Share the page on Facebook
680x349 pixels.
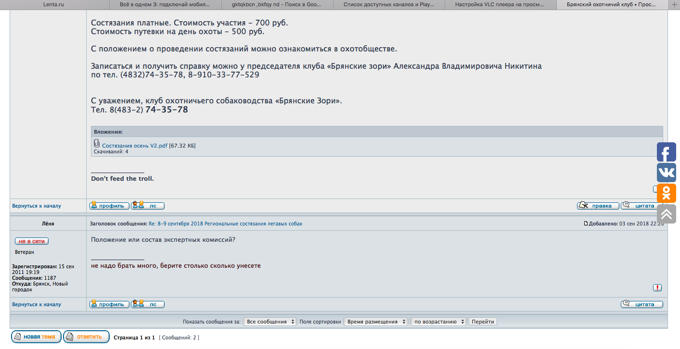click(x=667, y=152)
